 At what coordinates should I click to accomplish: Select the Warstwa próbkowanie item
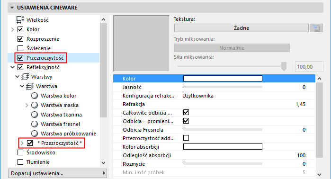[x=68, y=134]
